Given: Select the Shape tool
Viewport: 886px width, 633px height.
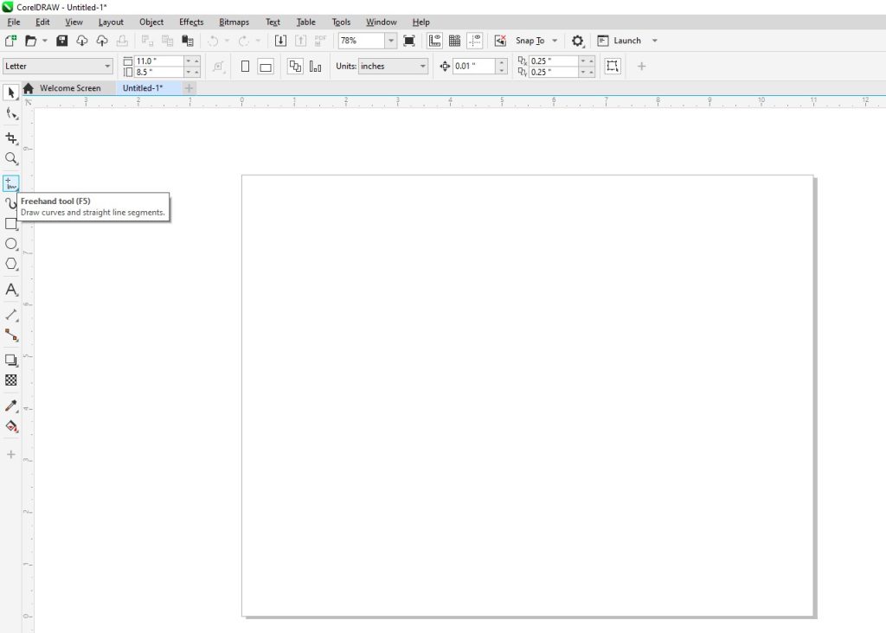Looking at the screenshot, I should (x=11, y=115).
